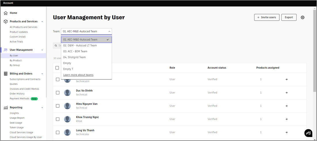The width and height of the screenshot is (317, 141).
Task: Collapse the Team dropdown chevron
Action: click(109, 32)
